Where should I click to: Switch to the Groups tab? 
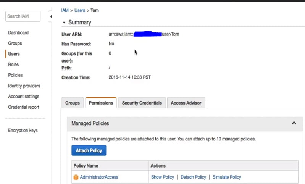[x=73, y=103]
